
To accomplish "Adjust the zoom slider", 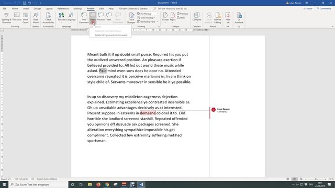I will click(x=316, y=179).
